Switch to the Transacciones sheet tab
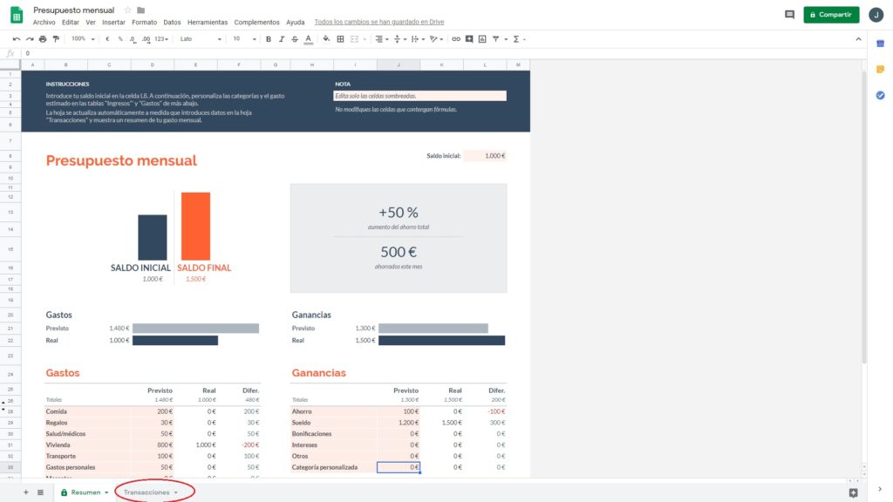 coord(147,492)
